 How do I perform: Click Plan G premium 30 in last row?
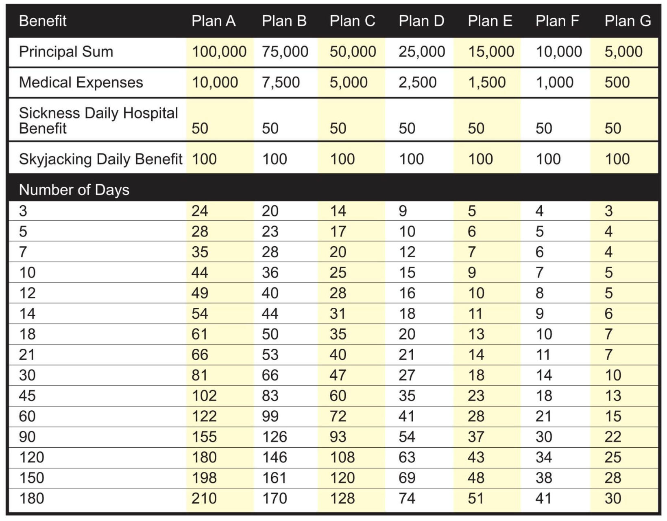point(613,498)
